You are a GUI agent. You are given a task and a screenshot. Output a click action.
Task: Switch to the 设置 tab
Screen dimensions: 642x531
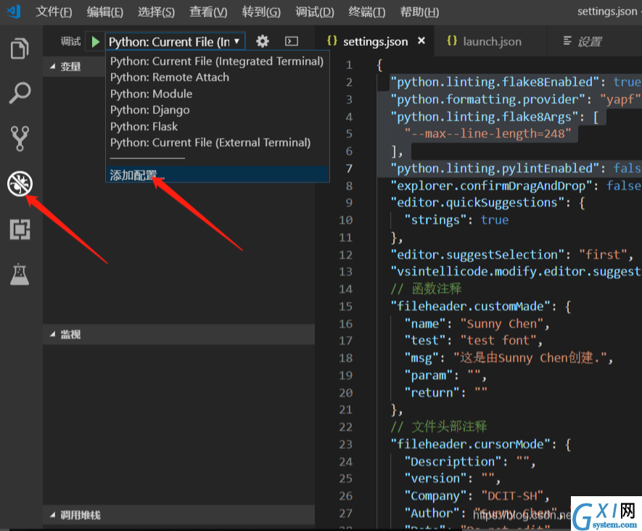pyautogui.click(x=590, y=41)
